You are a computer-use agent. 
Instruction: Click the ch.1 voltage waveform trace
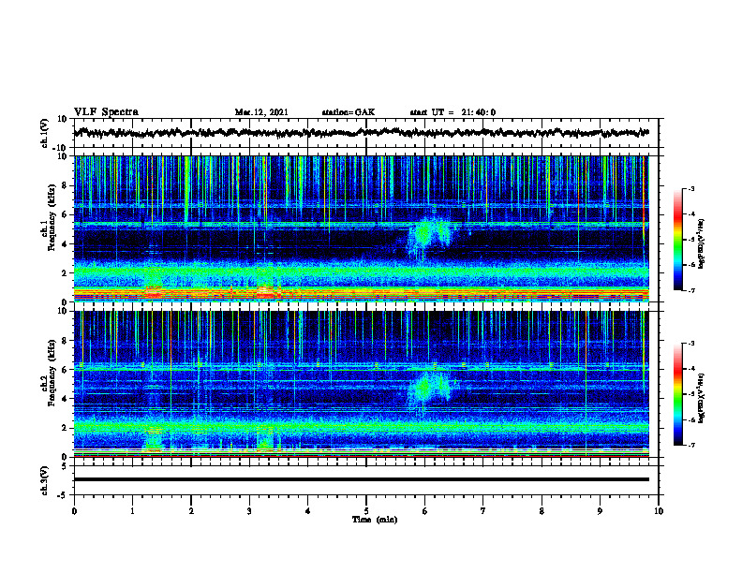[x=362, y=133]
